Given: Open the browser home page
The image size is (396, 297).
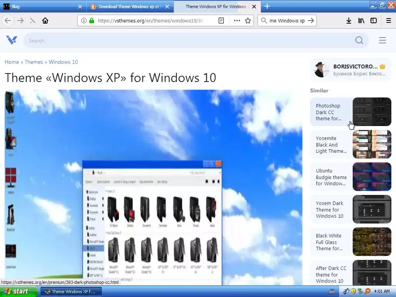Looking at the screenshot, I should point(45,20).
